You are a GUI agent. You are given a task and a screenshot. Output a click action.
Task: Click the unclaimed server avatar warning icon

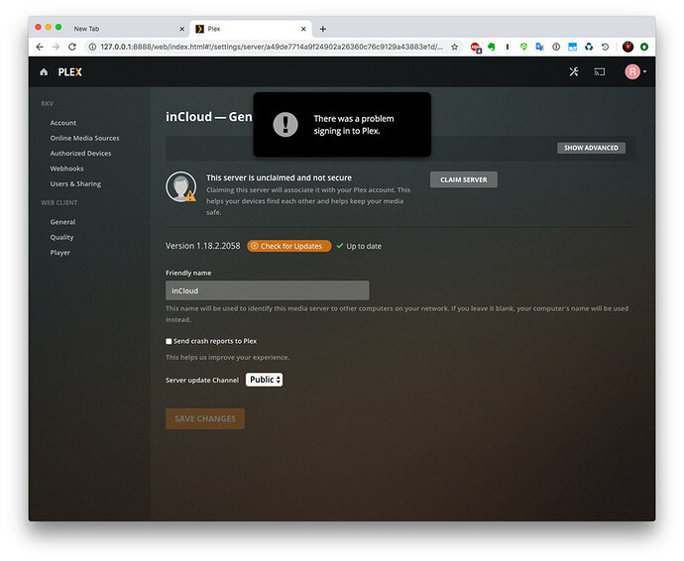click(181, 186)
